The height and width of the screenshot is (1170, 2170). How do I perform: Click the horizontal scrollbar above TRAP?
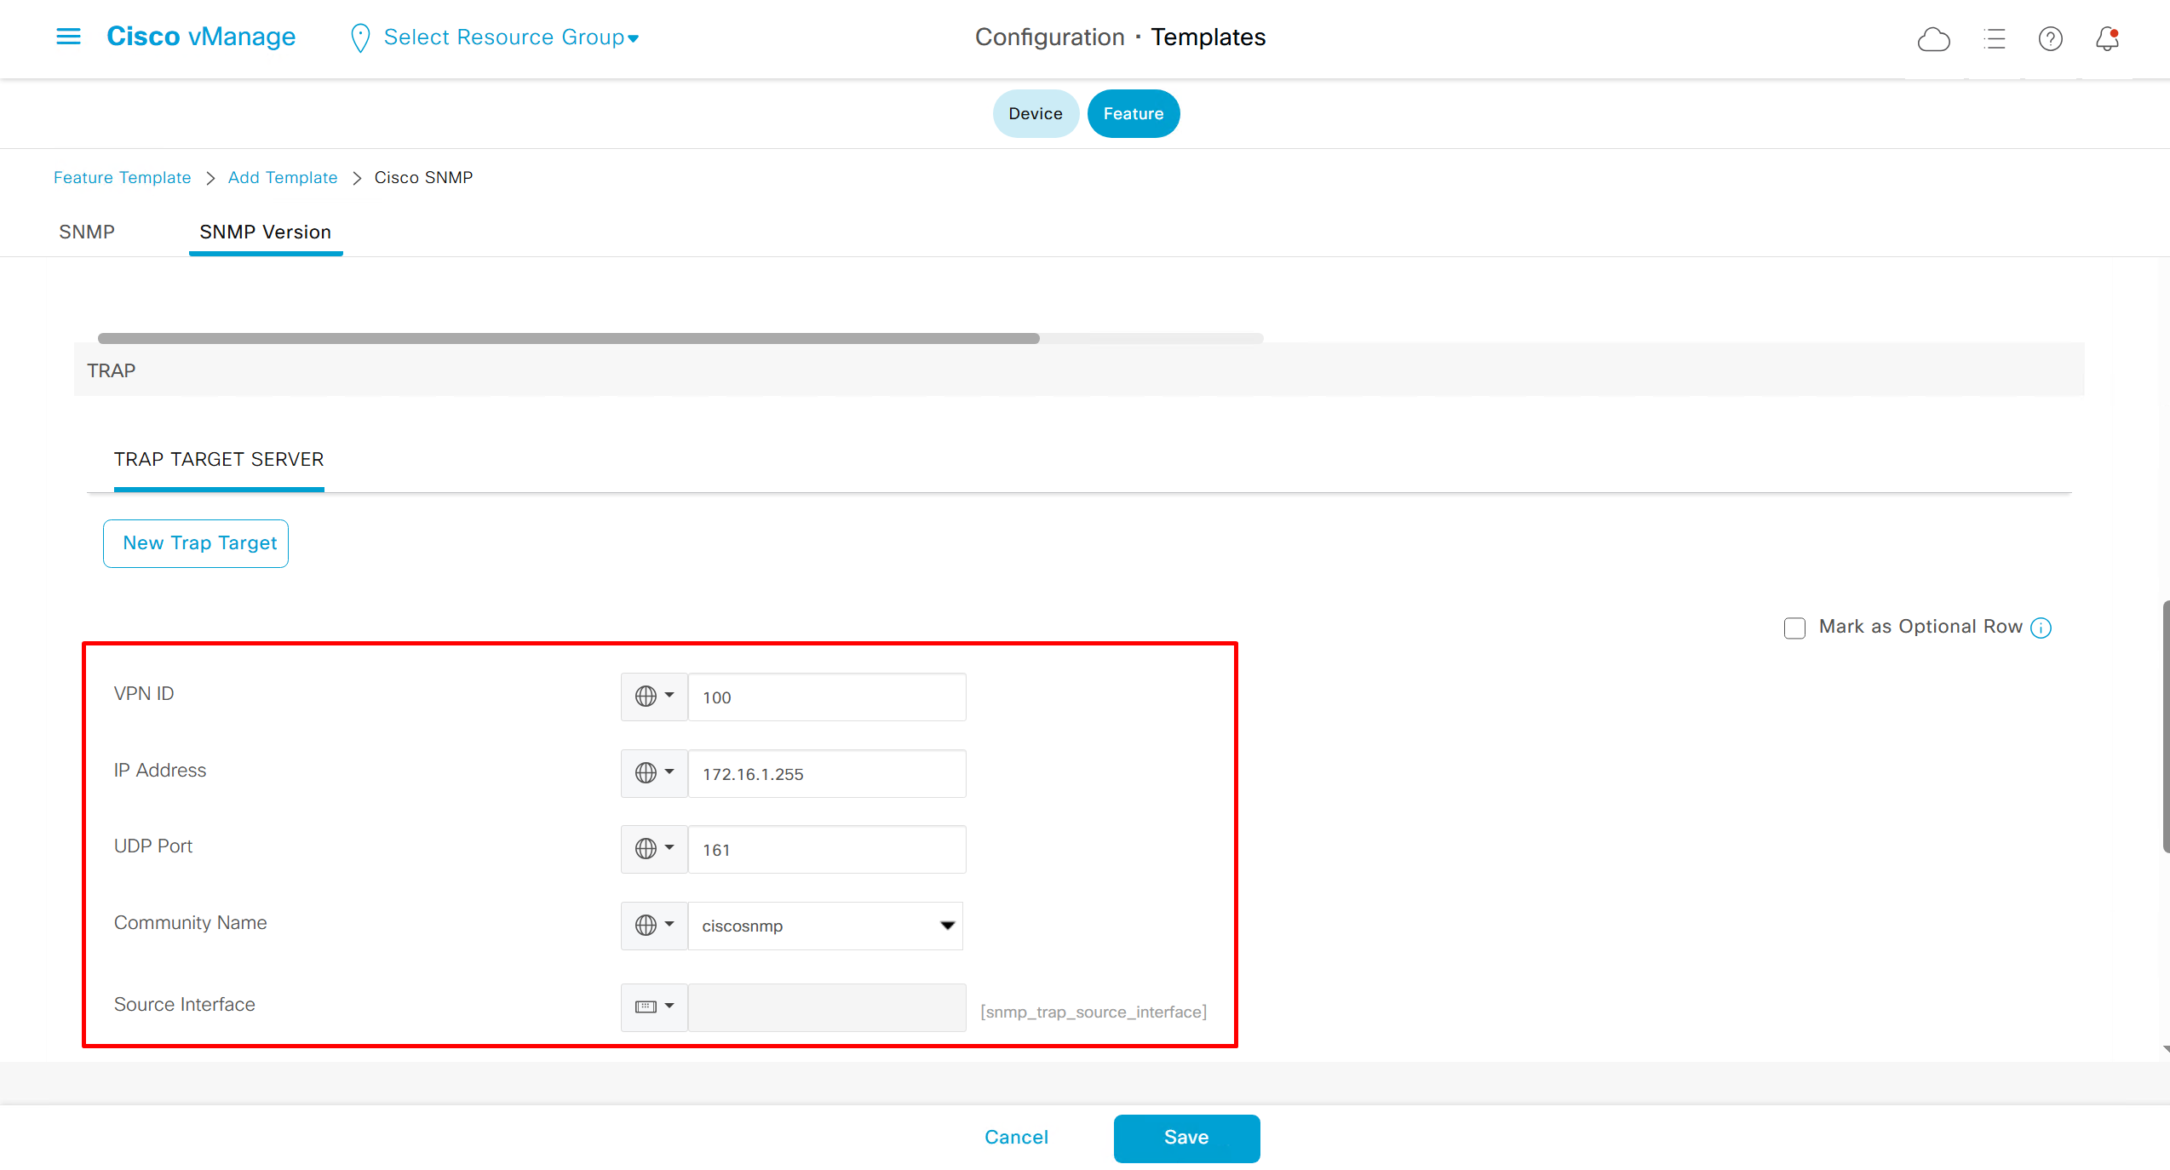point(568,339)
